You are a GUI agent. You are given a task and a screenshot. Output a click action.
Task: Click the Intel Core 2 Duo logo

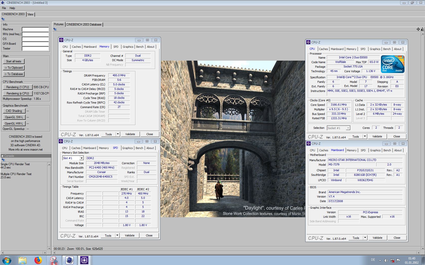coord(393,64)
